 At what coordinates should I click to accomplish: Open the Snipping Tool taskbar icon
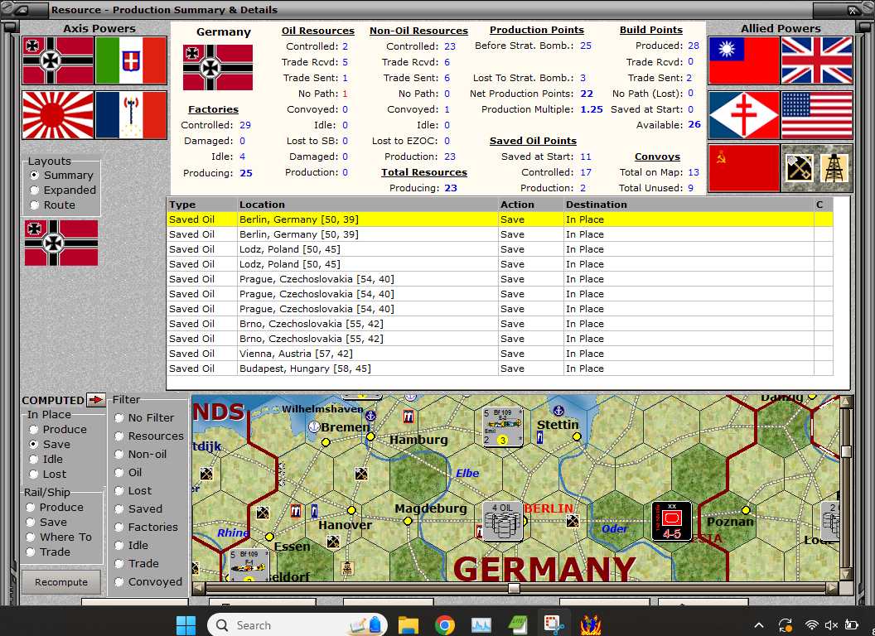point(554,625)
